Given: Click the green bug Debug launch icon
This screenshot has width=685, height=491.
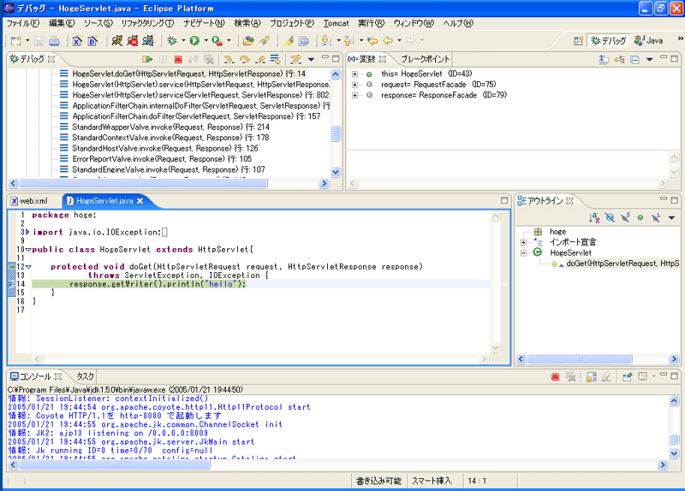Looking at the screenshot, I should (x=172, y=41).
